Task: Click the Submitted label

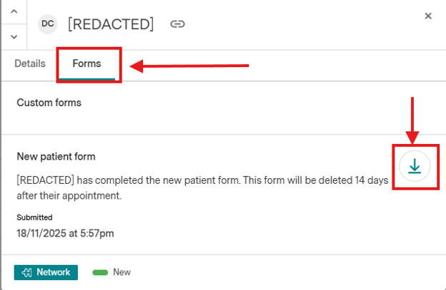Action: [x=34, y=217]
